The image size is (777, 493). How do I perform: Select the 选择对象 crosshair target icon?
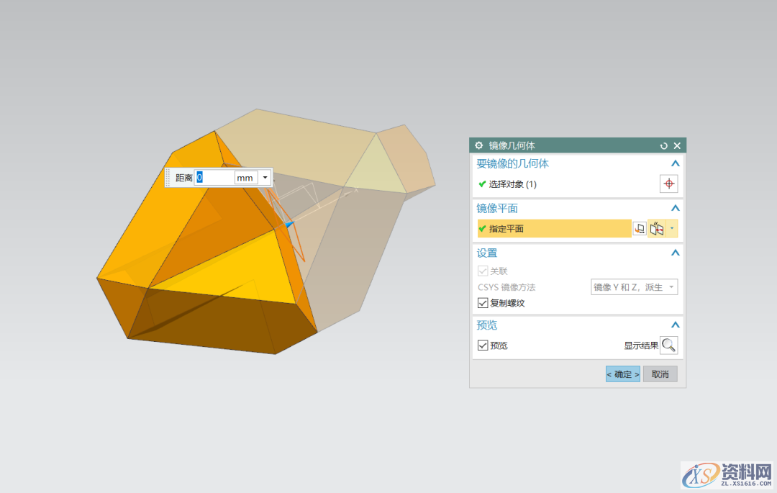(668, 184)
